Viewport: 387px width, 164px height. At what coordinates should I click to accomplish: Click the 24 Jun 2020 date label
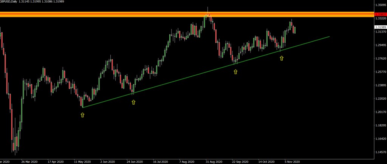(x=135, y=161)
